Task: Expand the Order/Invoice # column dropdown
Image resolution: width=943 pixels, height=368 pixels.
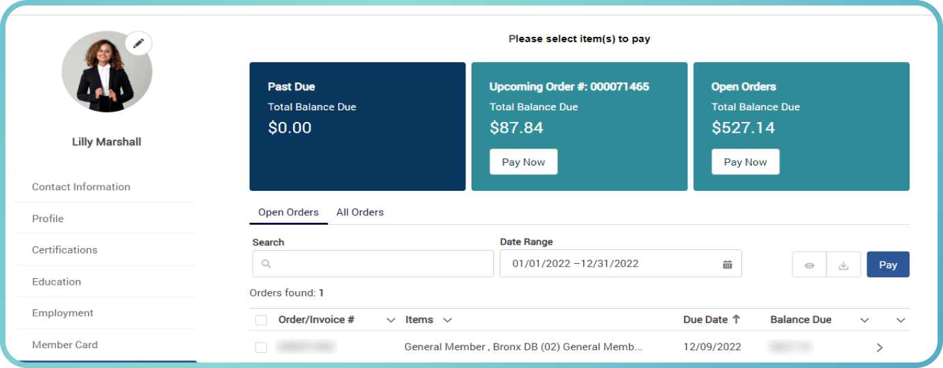Action: [390, 320]
